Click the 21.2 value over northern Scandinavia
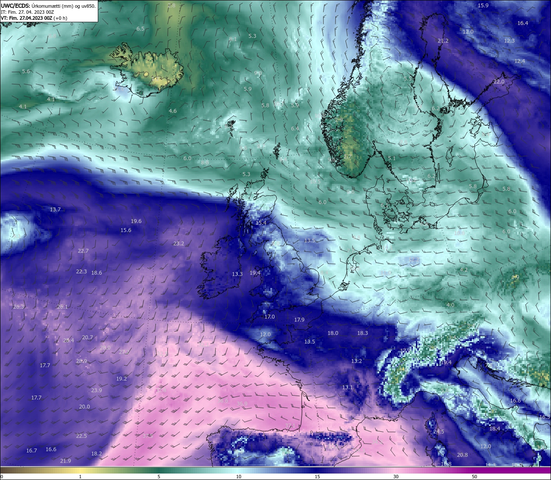Image resolution: width=551 pixels, height=480 pixels. [x=443, y=41]
